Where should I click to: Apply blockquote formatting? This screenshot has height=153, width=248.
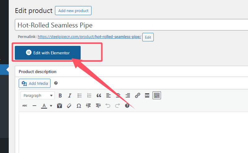pos(99,95)
